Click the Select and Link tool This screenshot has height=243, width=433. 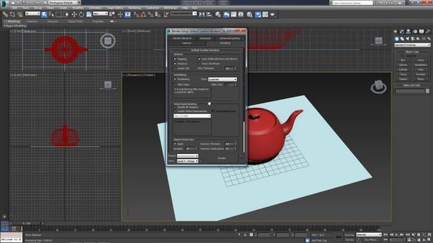point(5,14)
